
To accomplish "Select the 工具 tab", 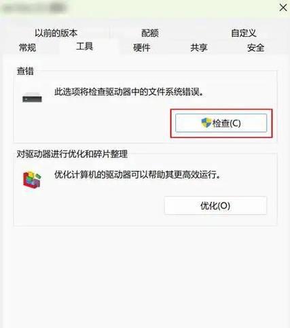I will [84, 46].
